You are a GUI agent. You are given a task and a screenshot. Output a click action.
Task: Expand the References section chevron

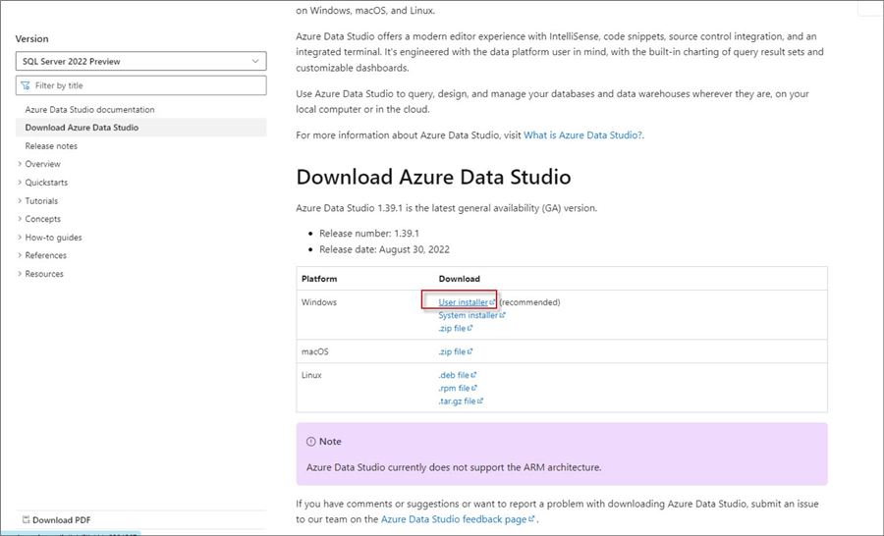click(20, 255)
